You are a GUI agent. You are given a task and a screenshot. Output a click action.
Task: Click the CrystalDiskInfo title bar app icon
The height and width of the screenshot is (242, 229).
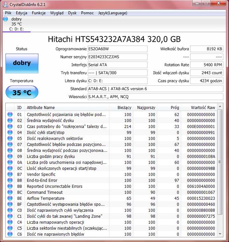coord(5,5)
